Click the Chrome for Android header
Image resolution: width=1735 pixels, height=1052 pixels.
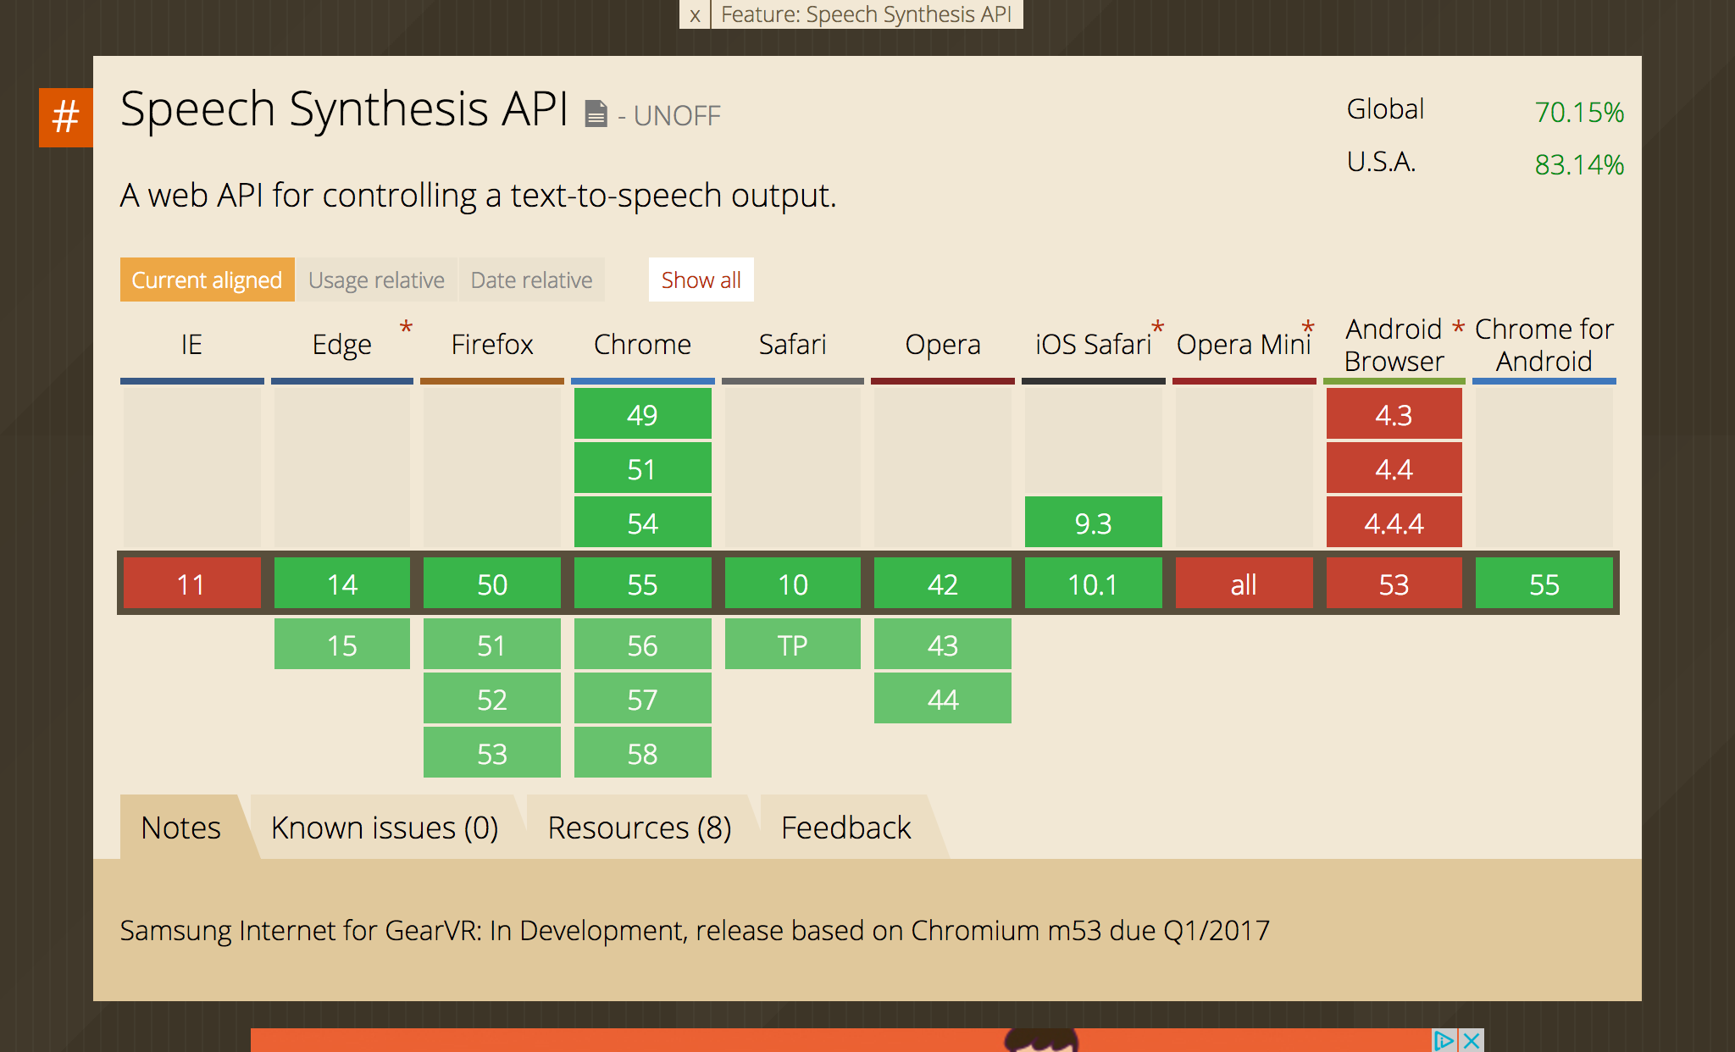point(1544,345)
